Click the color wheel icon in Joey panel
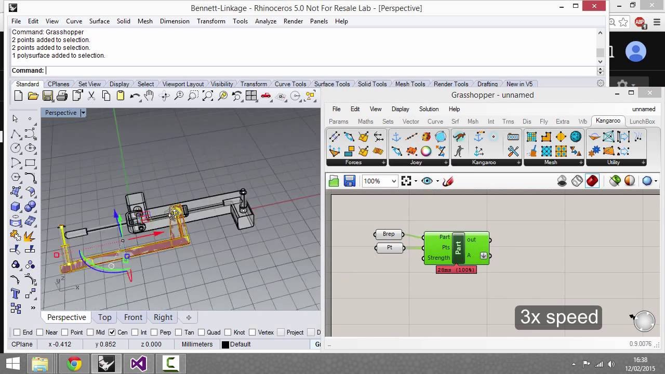665x374 pixels. coord(426,152)
